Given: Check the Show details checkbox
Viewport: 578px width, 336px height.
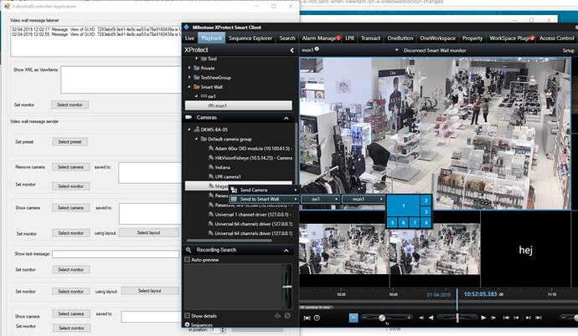Looking at the screenshot, I should pyautogui.click(x=187, y=315).
